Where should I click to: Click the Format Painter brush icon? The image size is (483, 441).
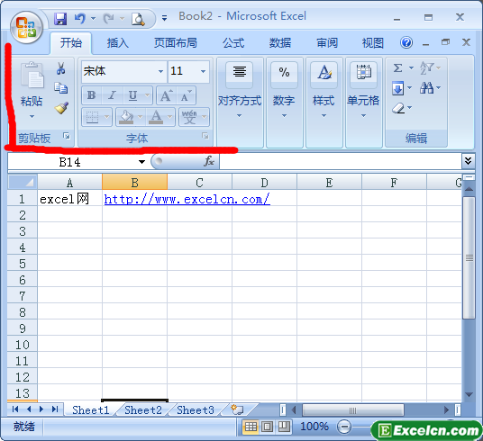coord(61,108)
